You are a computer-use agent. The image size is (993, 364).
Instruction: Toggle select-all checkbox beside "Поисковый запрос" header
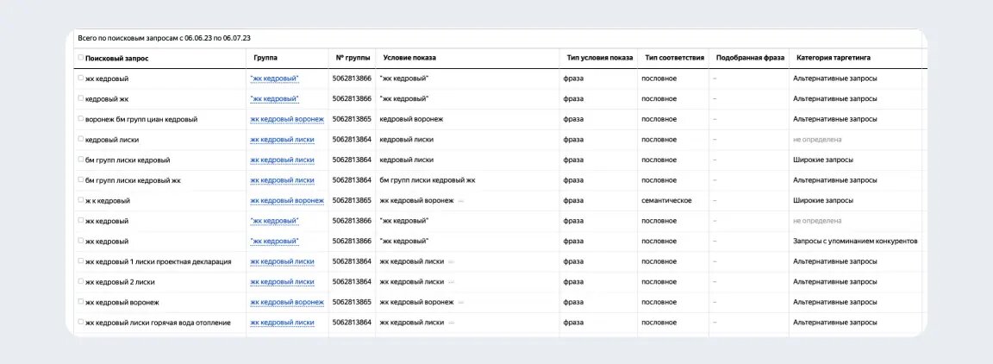coord(80,57)
